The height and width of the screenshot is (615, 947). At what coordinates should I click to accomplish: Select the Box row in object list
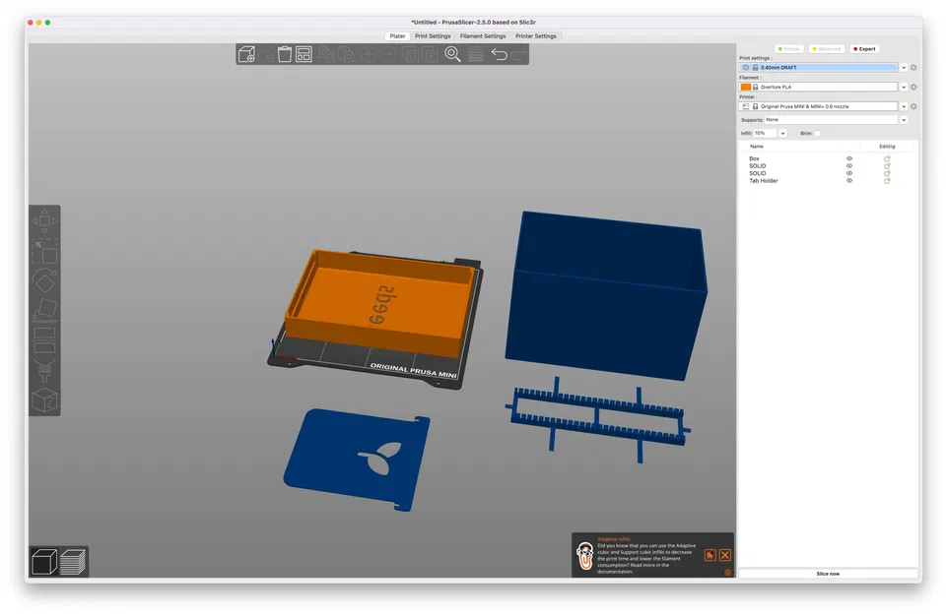click(x=828, y=158)
